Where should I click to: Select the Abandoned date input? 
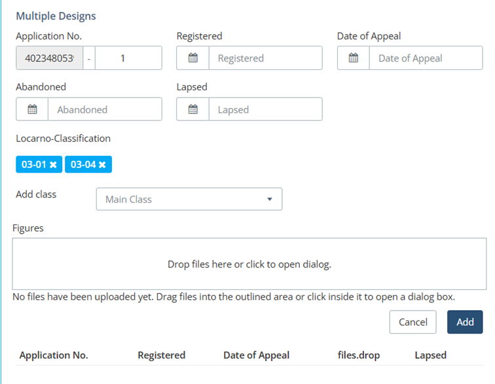(105, 110)
